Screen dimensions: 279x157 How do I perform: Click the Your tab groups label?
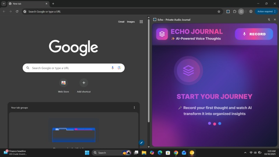click(19, 108)
